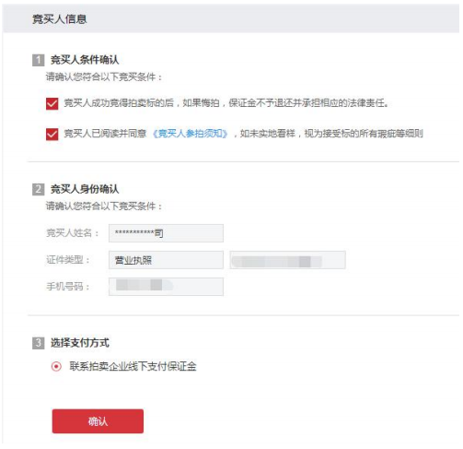Click the 竞买人身份确认 section heading
This screenshot has height=449, width=463.
(x=85, y=189)
